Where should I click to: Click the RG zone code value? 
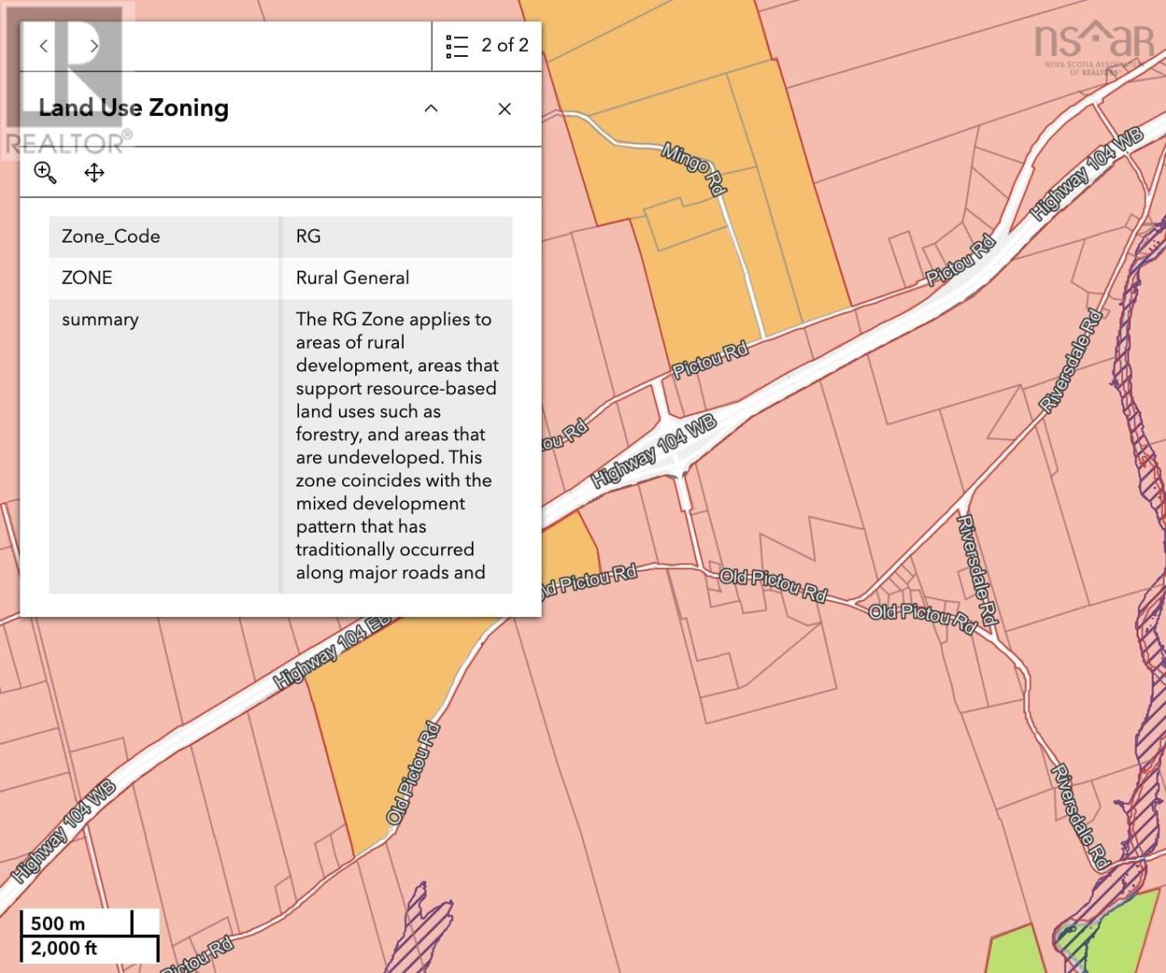(x=309, y=236)
